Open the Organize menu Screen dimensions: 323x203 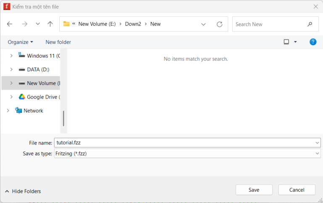(20, 42)
